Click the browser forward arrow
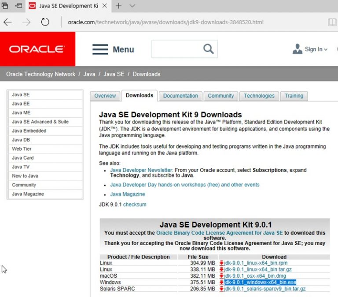 coord(26,22)
